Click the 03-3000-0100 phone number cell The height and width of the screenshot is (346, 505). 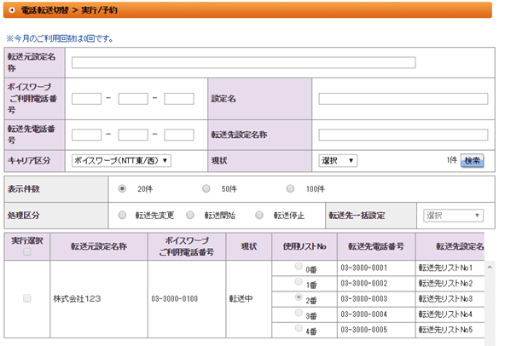(175, 299)
